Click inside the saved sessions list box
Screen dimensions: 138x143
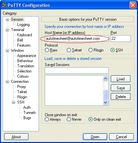74,90
